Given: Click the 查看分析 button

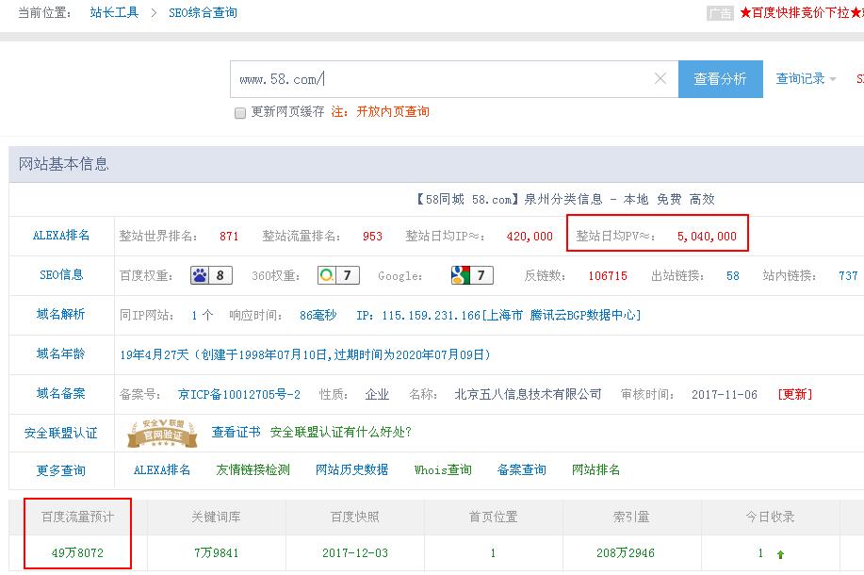Looking at the screenshot, I should pos(721,78).
